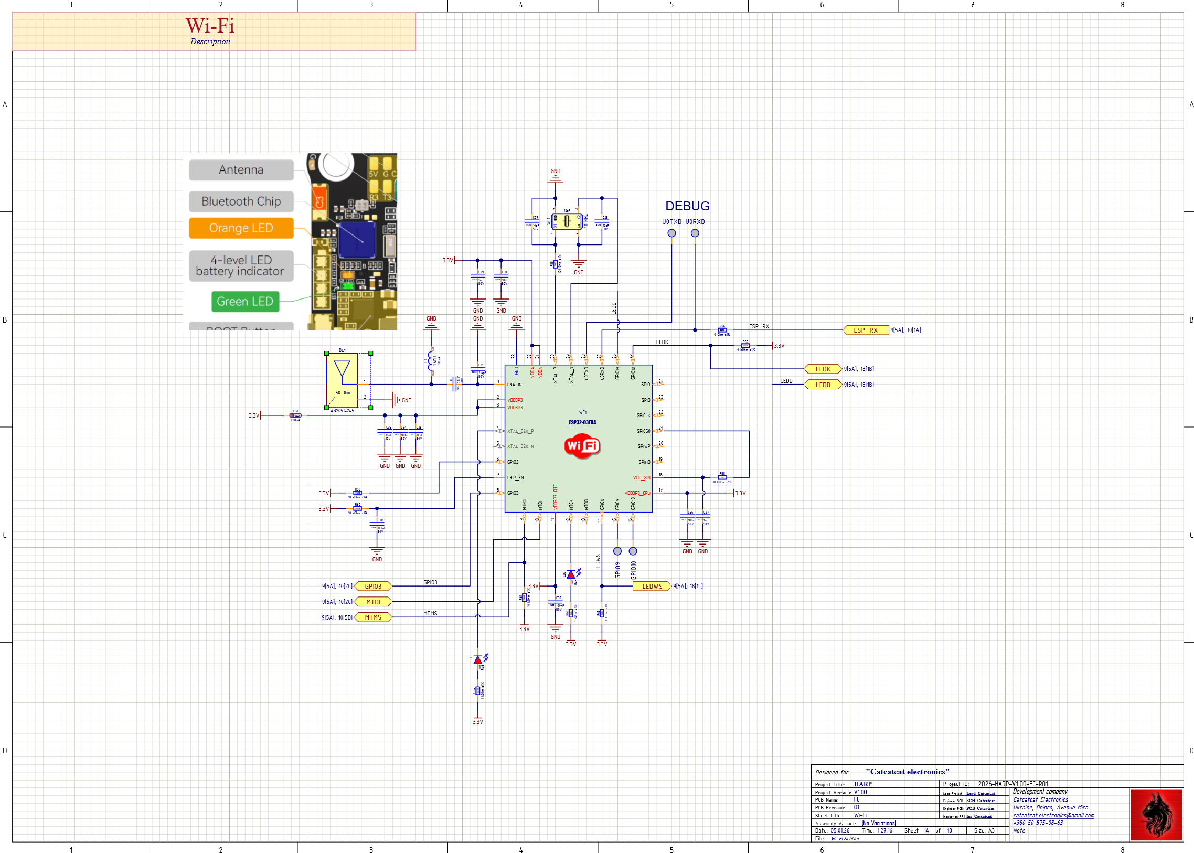
Task: Click the GPIO9 test point circle
Action: [617, 551]
